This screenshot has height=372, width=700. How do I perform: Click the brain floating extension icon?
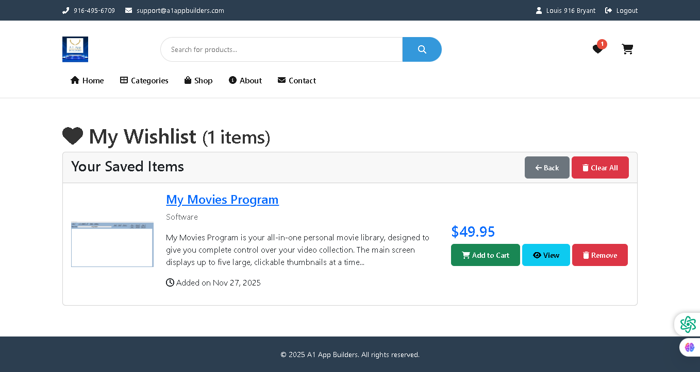click(x=690, y=347)
